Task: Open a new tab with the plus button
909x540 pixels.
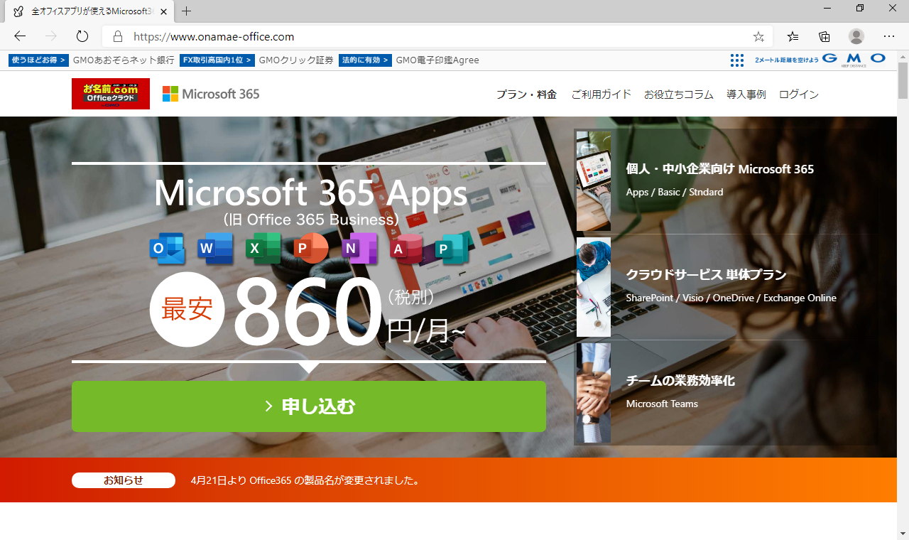Action: click(x=187, y=11)
